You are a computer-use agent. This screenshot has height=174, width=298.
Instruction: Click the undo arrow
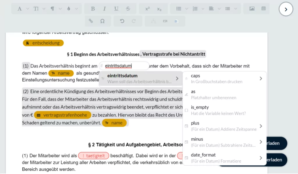pos(122,21)
